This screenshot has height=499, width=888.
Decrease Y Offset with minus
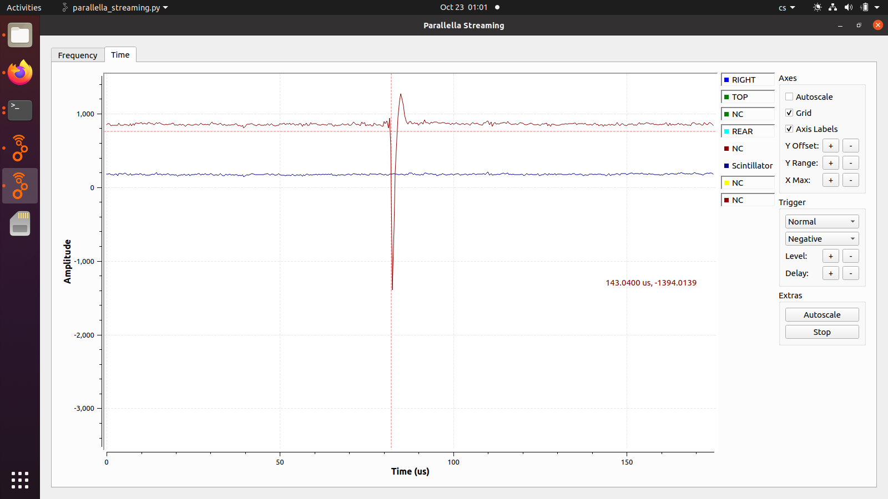(851, 146)
